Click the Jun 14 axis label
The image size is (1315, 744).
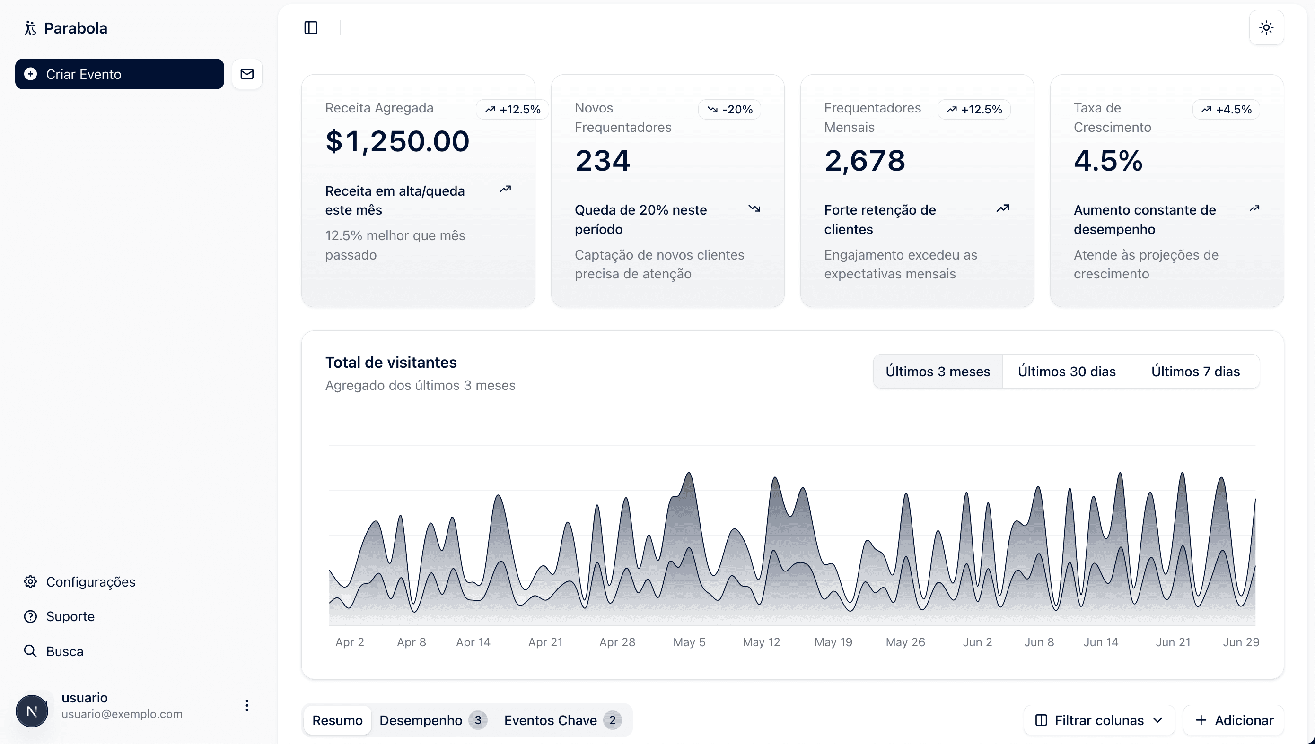1101,642
